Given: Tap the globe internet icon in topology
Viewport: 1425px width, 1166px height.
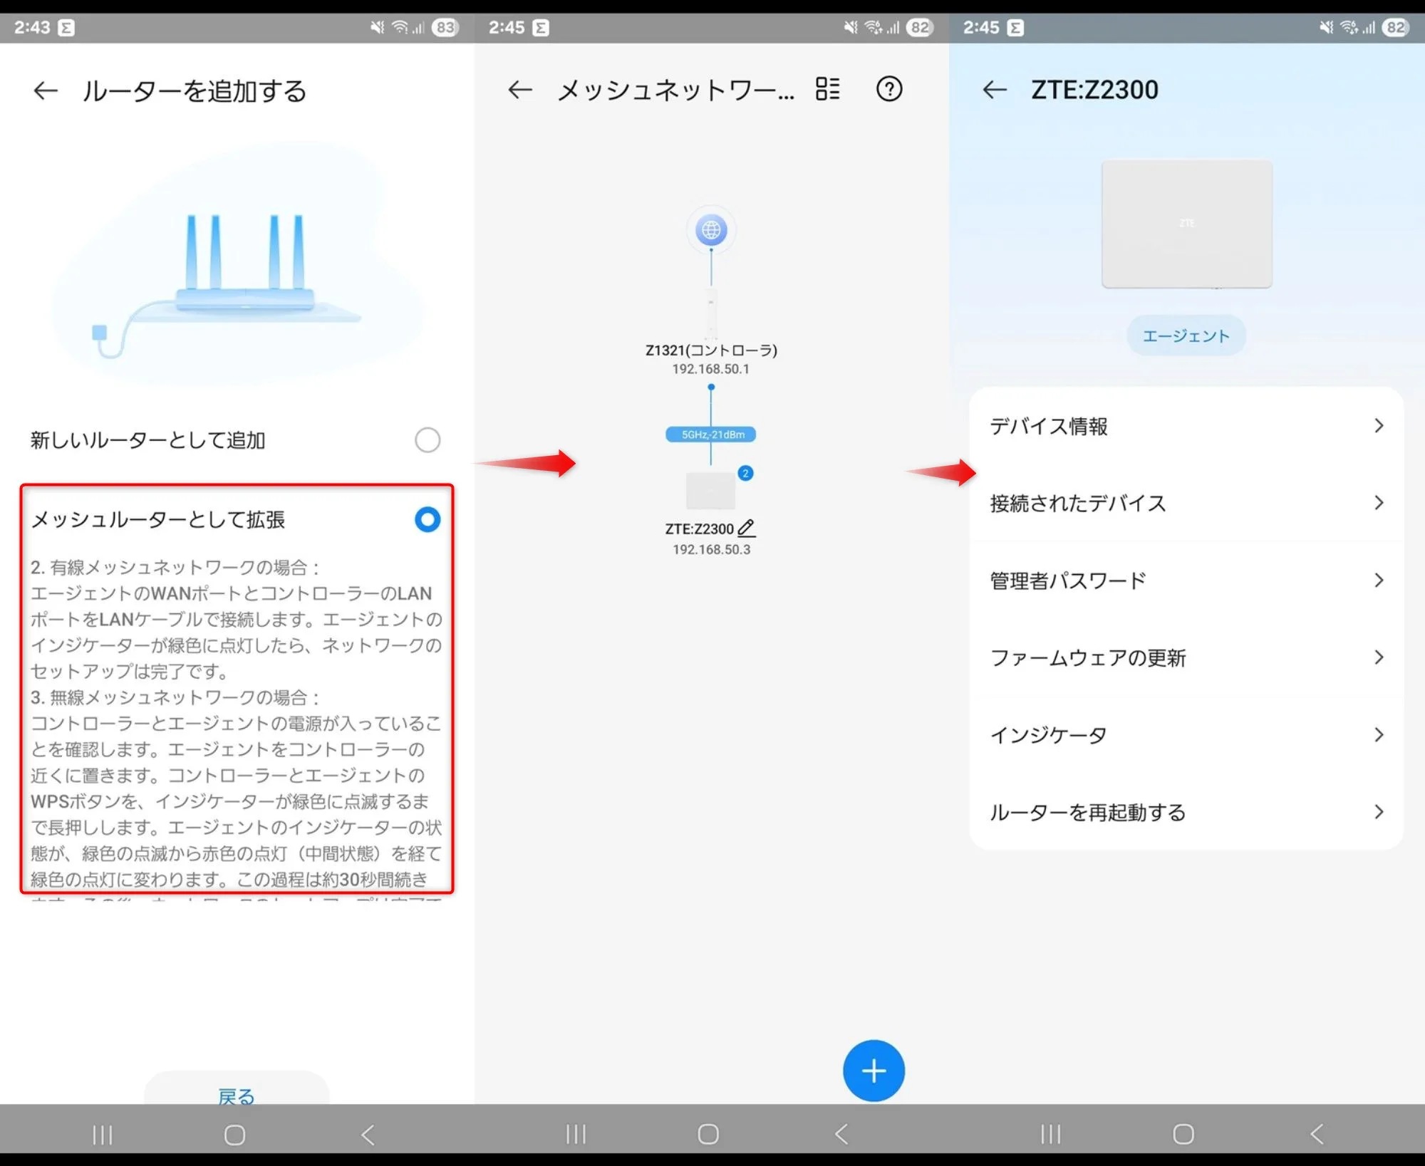Looking at the screenshot, I should coord(710,230).
